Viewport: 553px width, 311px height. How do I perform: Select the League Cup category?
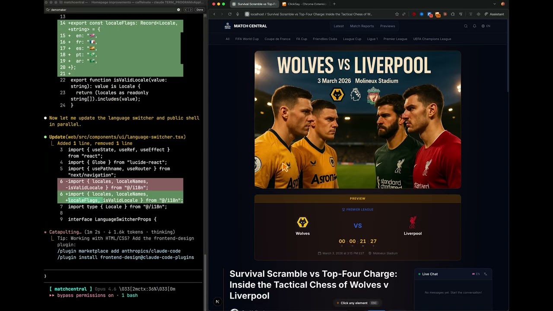tap(352, 39)
